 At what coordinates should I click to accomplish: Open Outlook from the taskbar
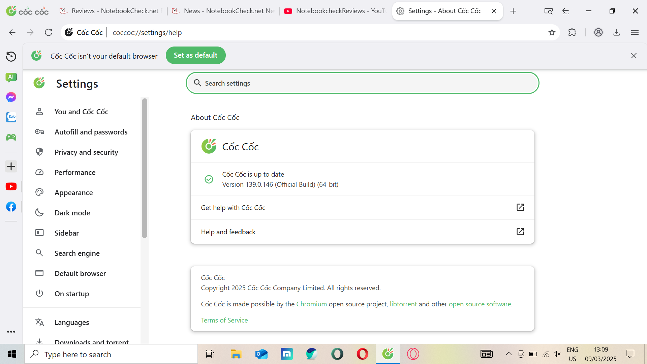[261, 354]
